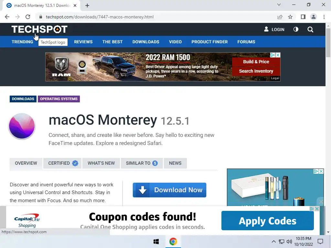Image resolution: width=331 pixels, height=248 pixels.
Task: Click the Download Now button
Action: coord(169,190)
